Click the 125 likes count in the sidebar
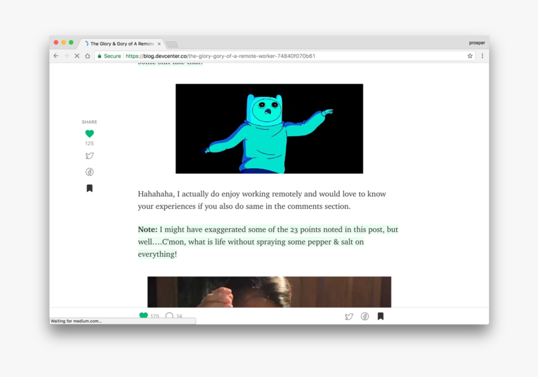 (89, 143)
